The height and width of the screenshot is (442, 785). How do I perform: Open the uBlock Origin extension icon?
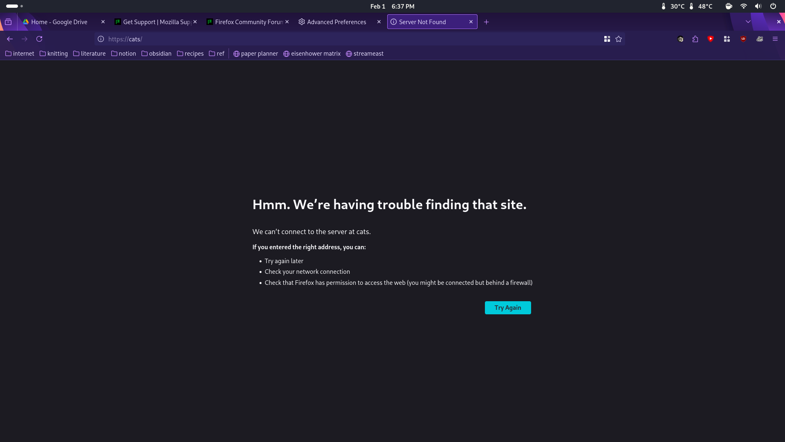tap(743, 39)
